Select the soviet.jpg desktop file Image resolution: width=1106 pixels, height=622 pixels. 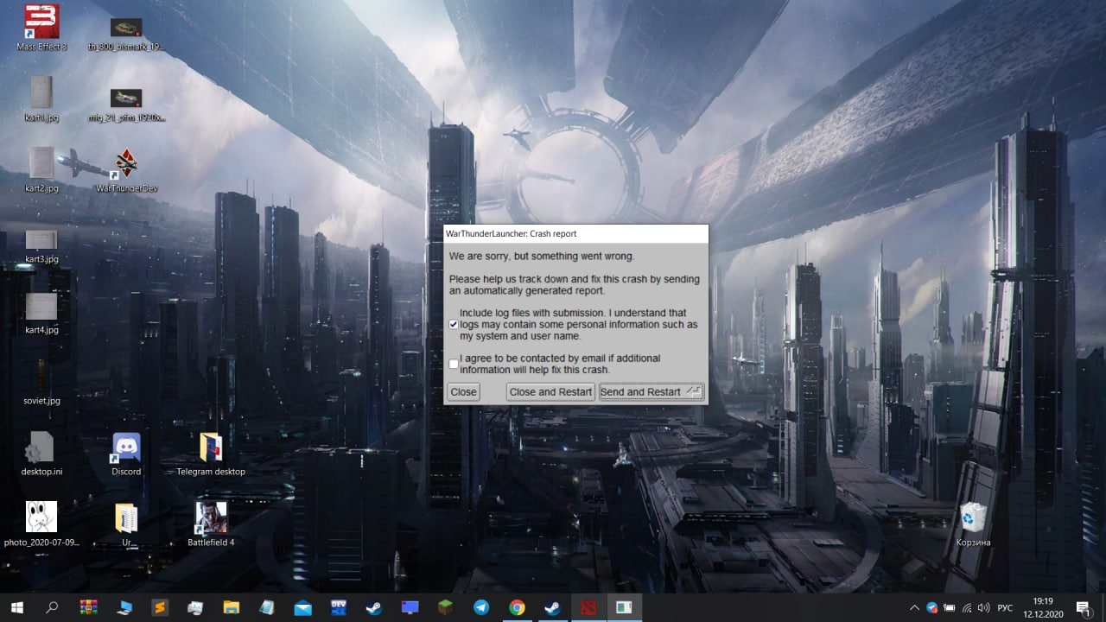pos(41,383)
